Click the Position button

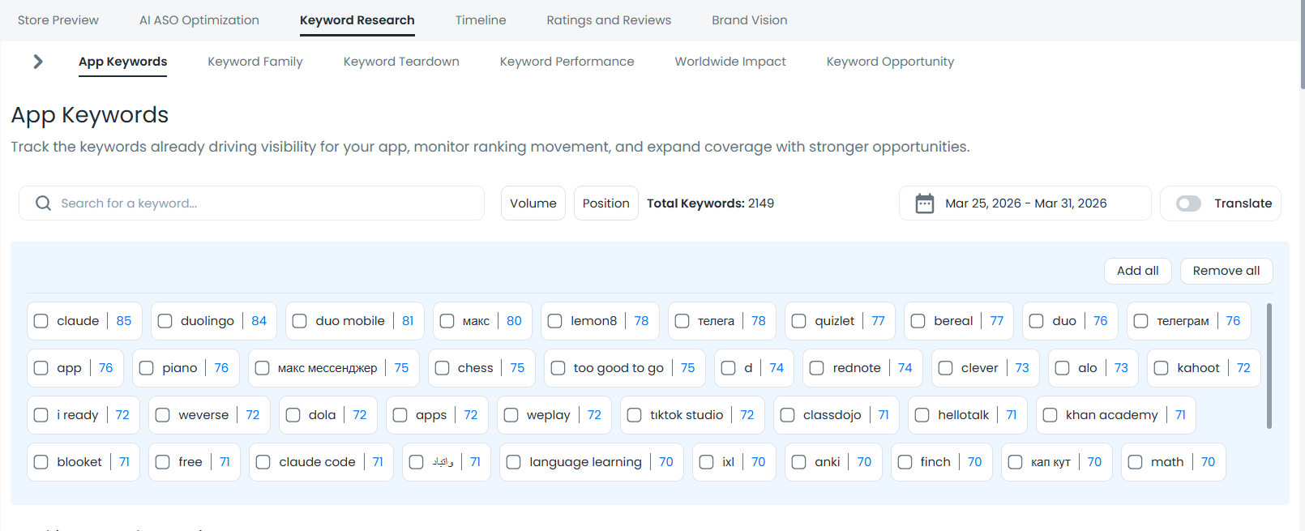606,203
